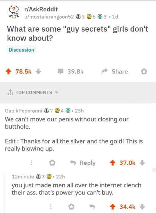Give award to 12minute's reply
This screenshot has height=213, width=156.
[71, 207]
